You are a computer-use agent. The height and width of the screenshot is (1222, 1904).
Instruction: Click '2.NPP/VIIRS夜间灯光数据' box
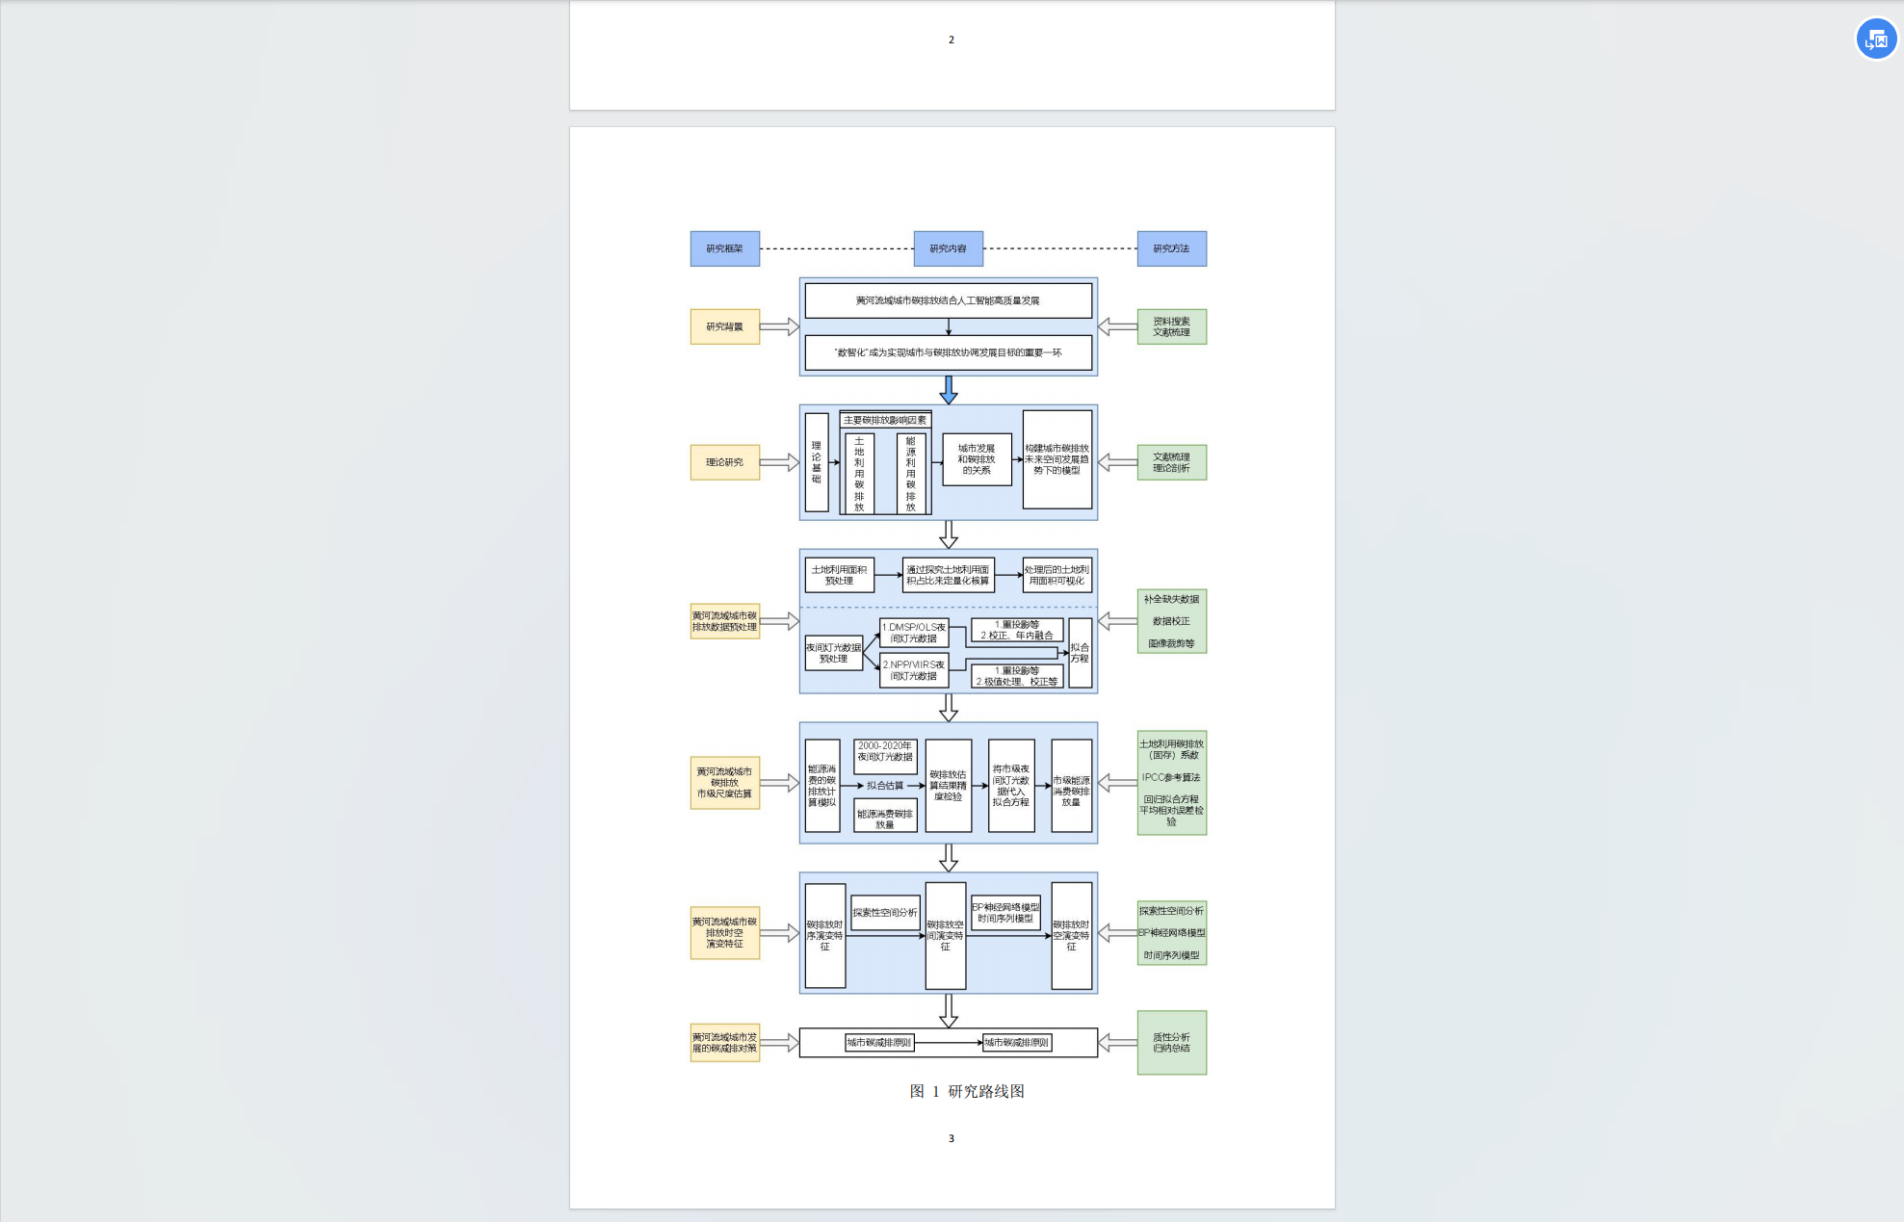(x=914, y=670)
